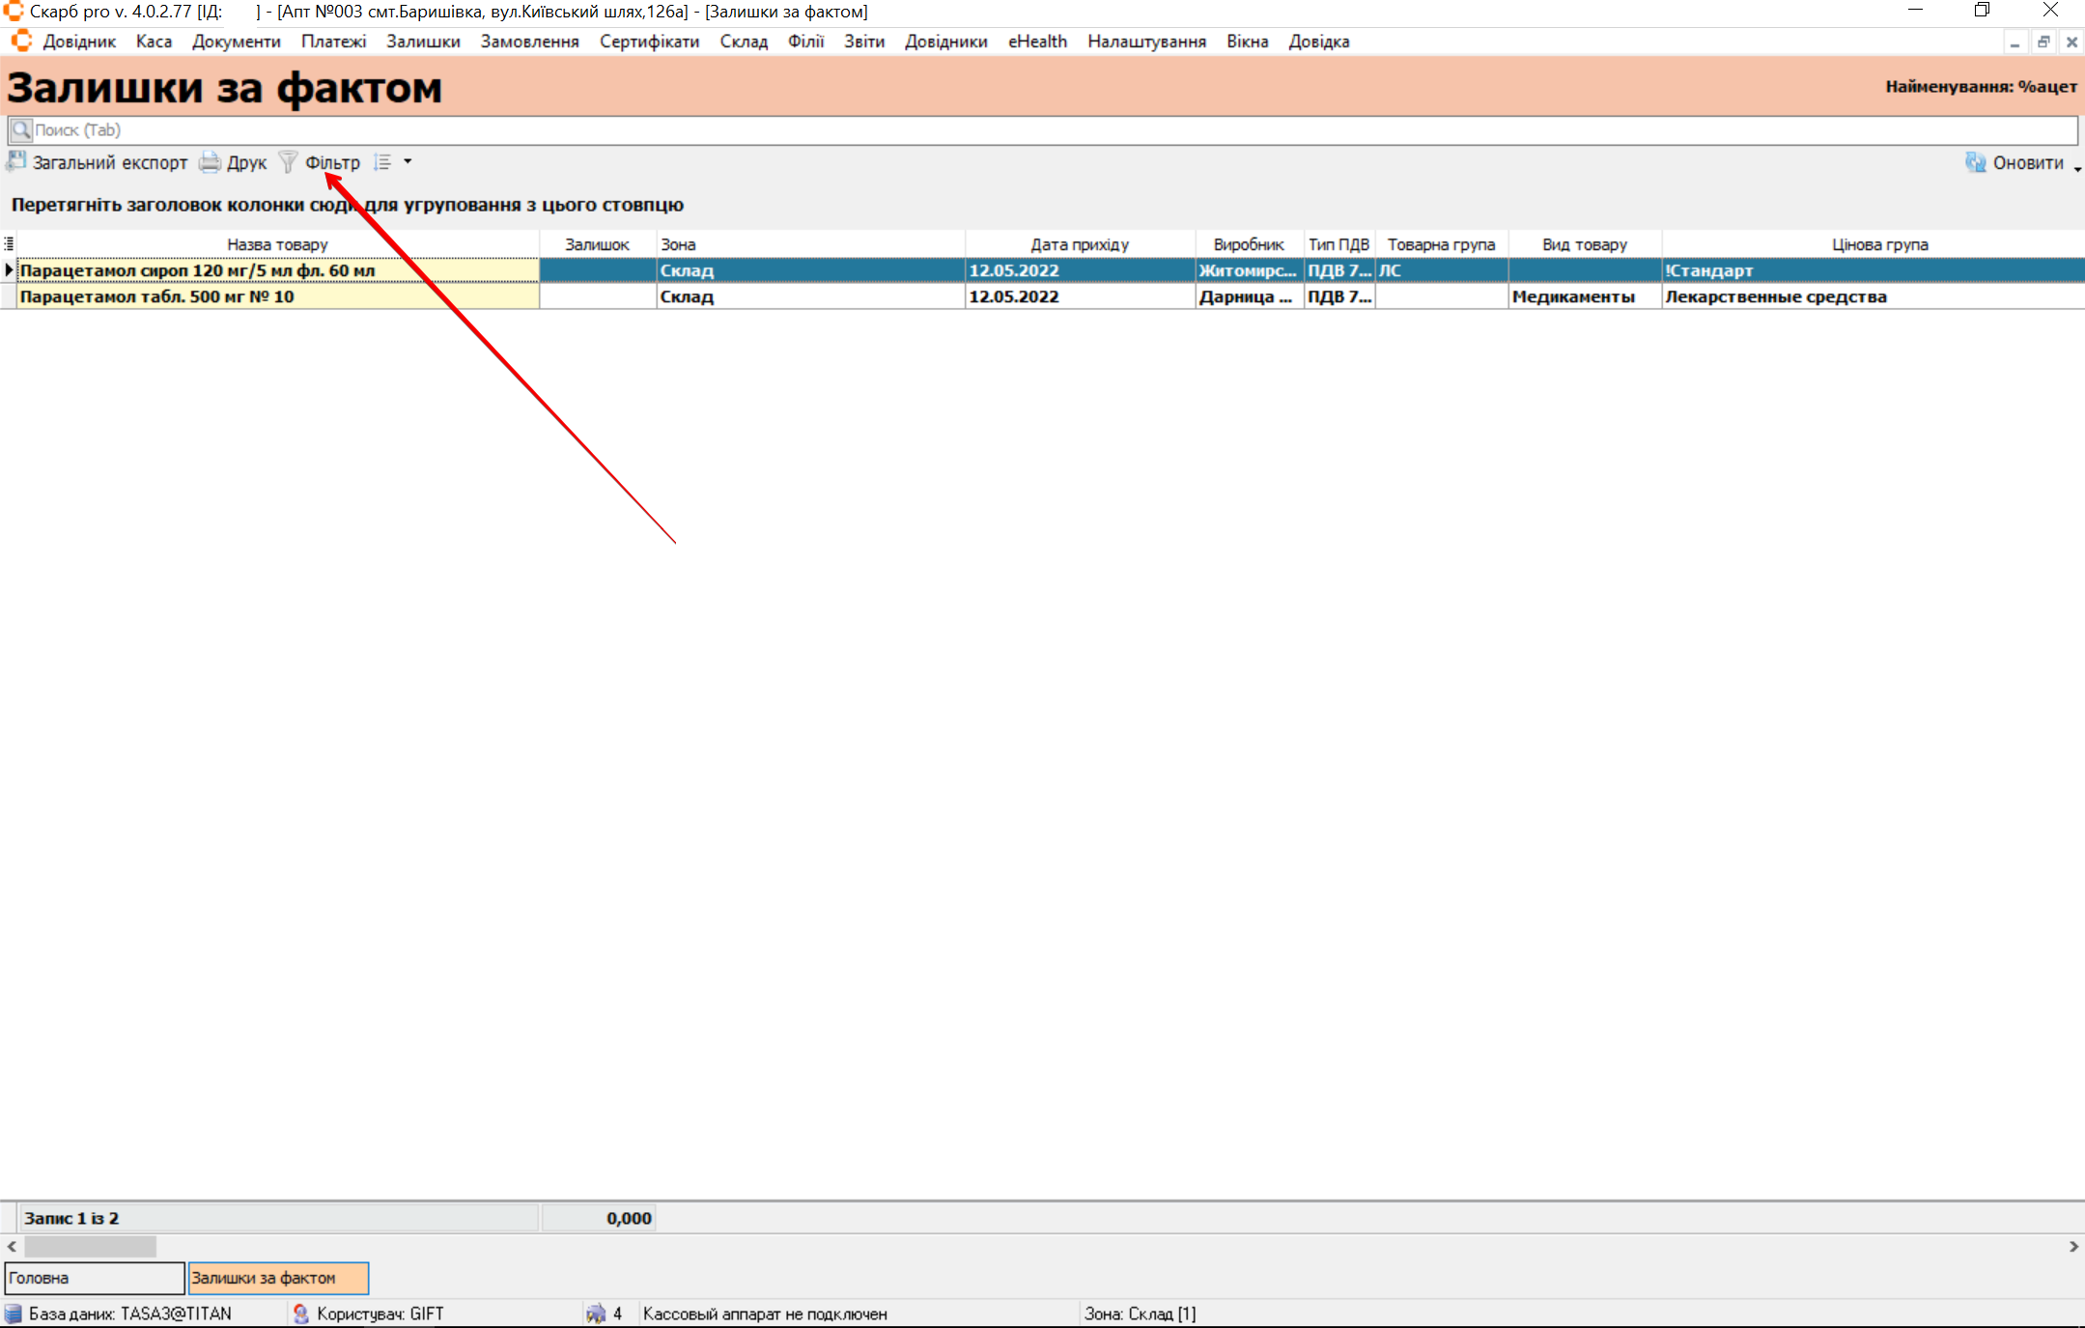Select Парацетамол табл. 500 мг № 10 row
Image resolution: width=2085 pixels, height=1328 pixels.
(278, 297)
